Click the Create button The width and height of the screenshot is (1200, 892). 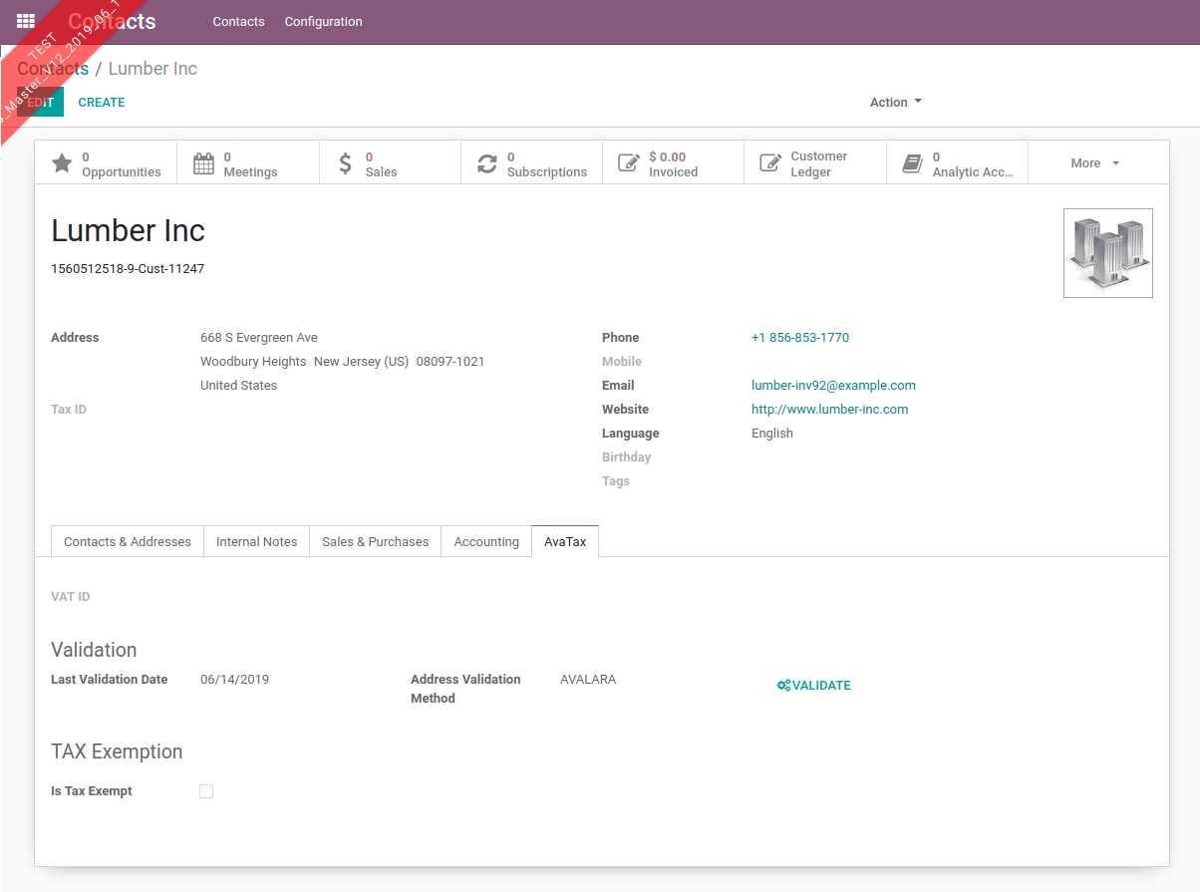pos(102,103)
